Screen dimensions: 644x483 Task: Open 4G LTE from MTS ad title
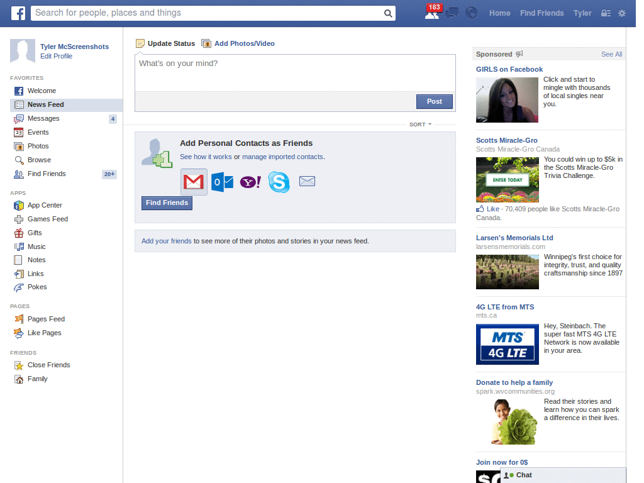tap(505, 307)
